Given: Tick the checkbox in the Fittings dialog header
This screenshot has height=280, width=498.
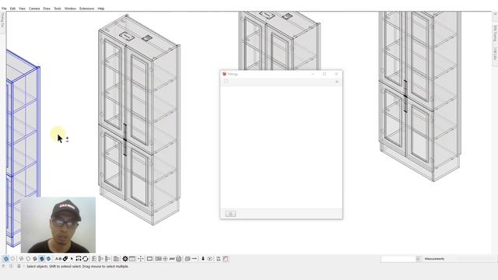Looking at the screenshot, I should tap(226, 82).
